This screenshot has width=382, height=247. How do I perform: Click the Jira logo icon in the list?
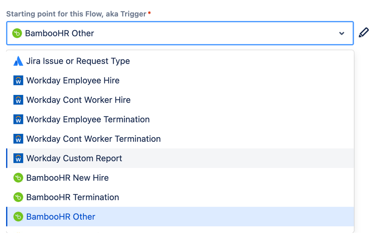[18, 61]
